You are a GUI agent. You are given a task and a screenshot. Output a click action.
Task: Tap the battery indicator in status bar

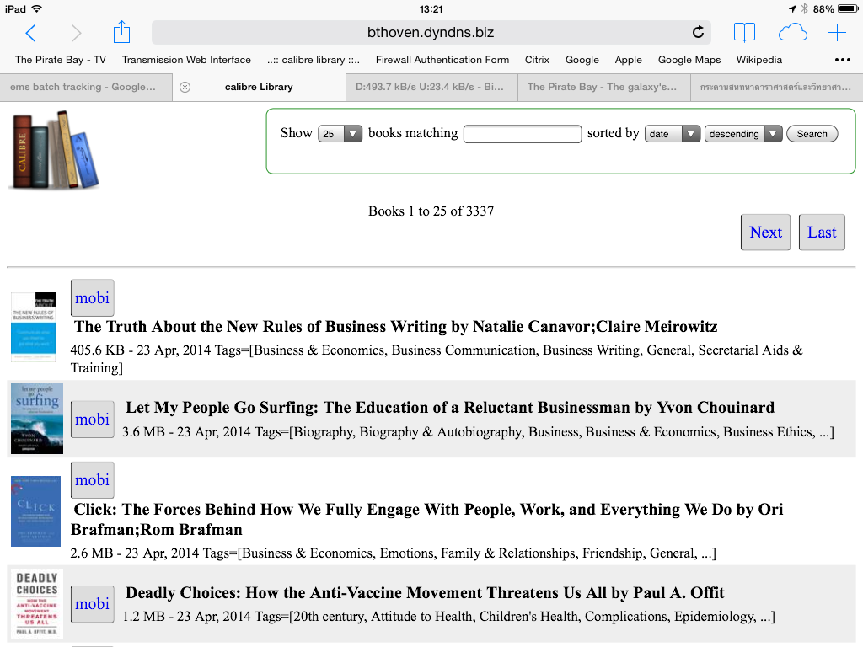pos(848,8)
